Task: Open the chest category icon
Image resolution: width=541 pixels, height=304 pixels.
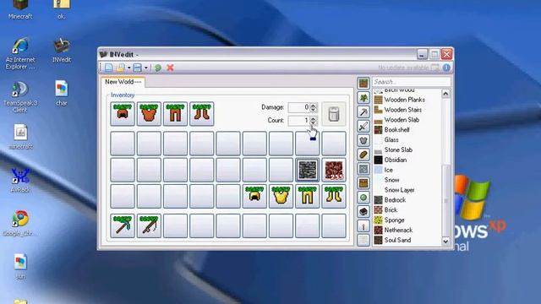Action: 363,183
